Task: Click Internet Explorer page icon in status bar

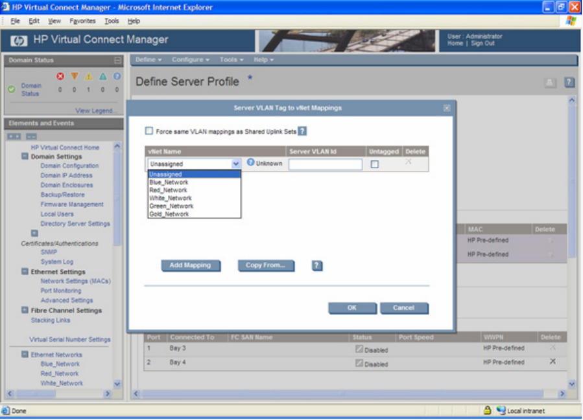Action: pyautogui.click(x=6, y=411)
